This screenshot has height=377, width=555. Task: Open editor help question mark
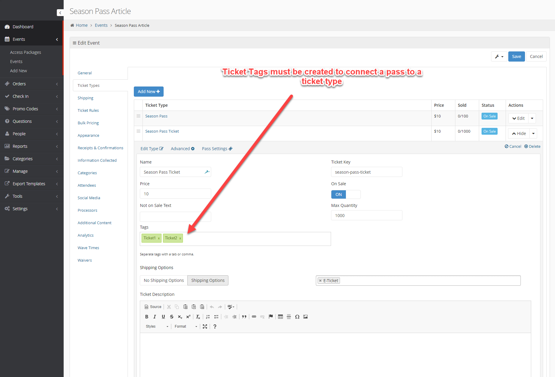pyautogui.click(x=215, y=326)
